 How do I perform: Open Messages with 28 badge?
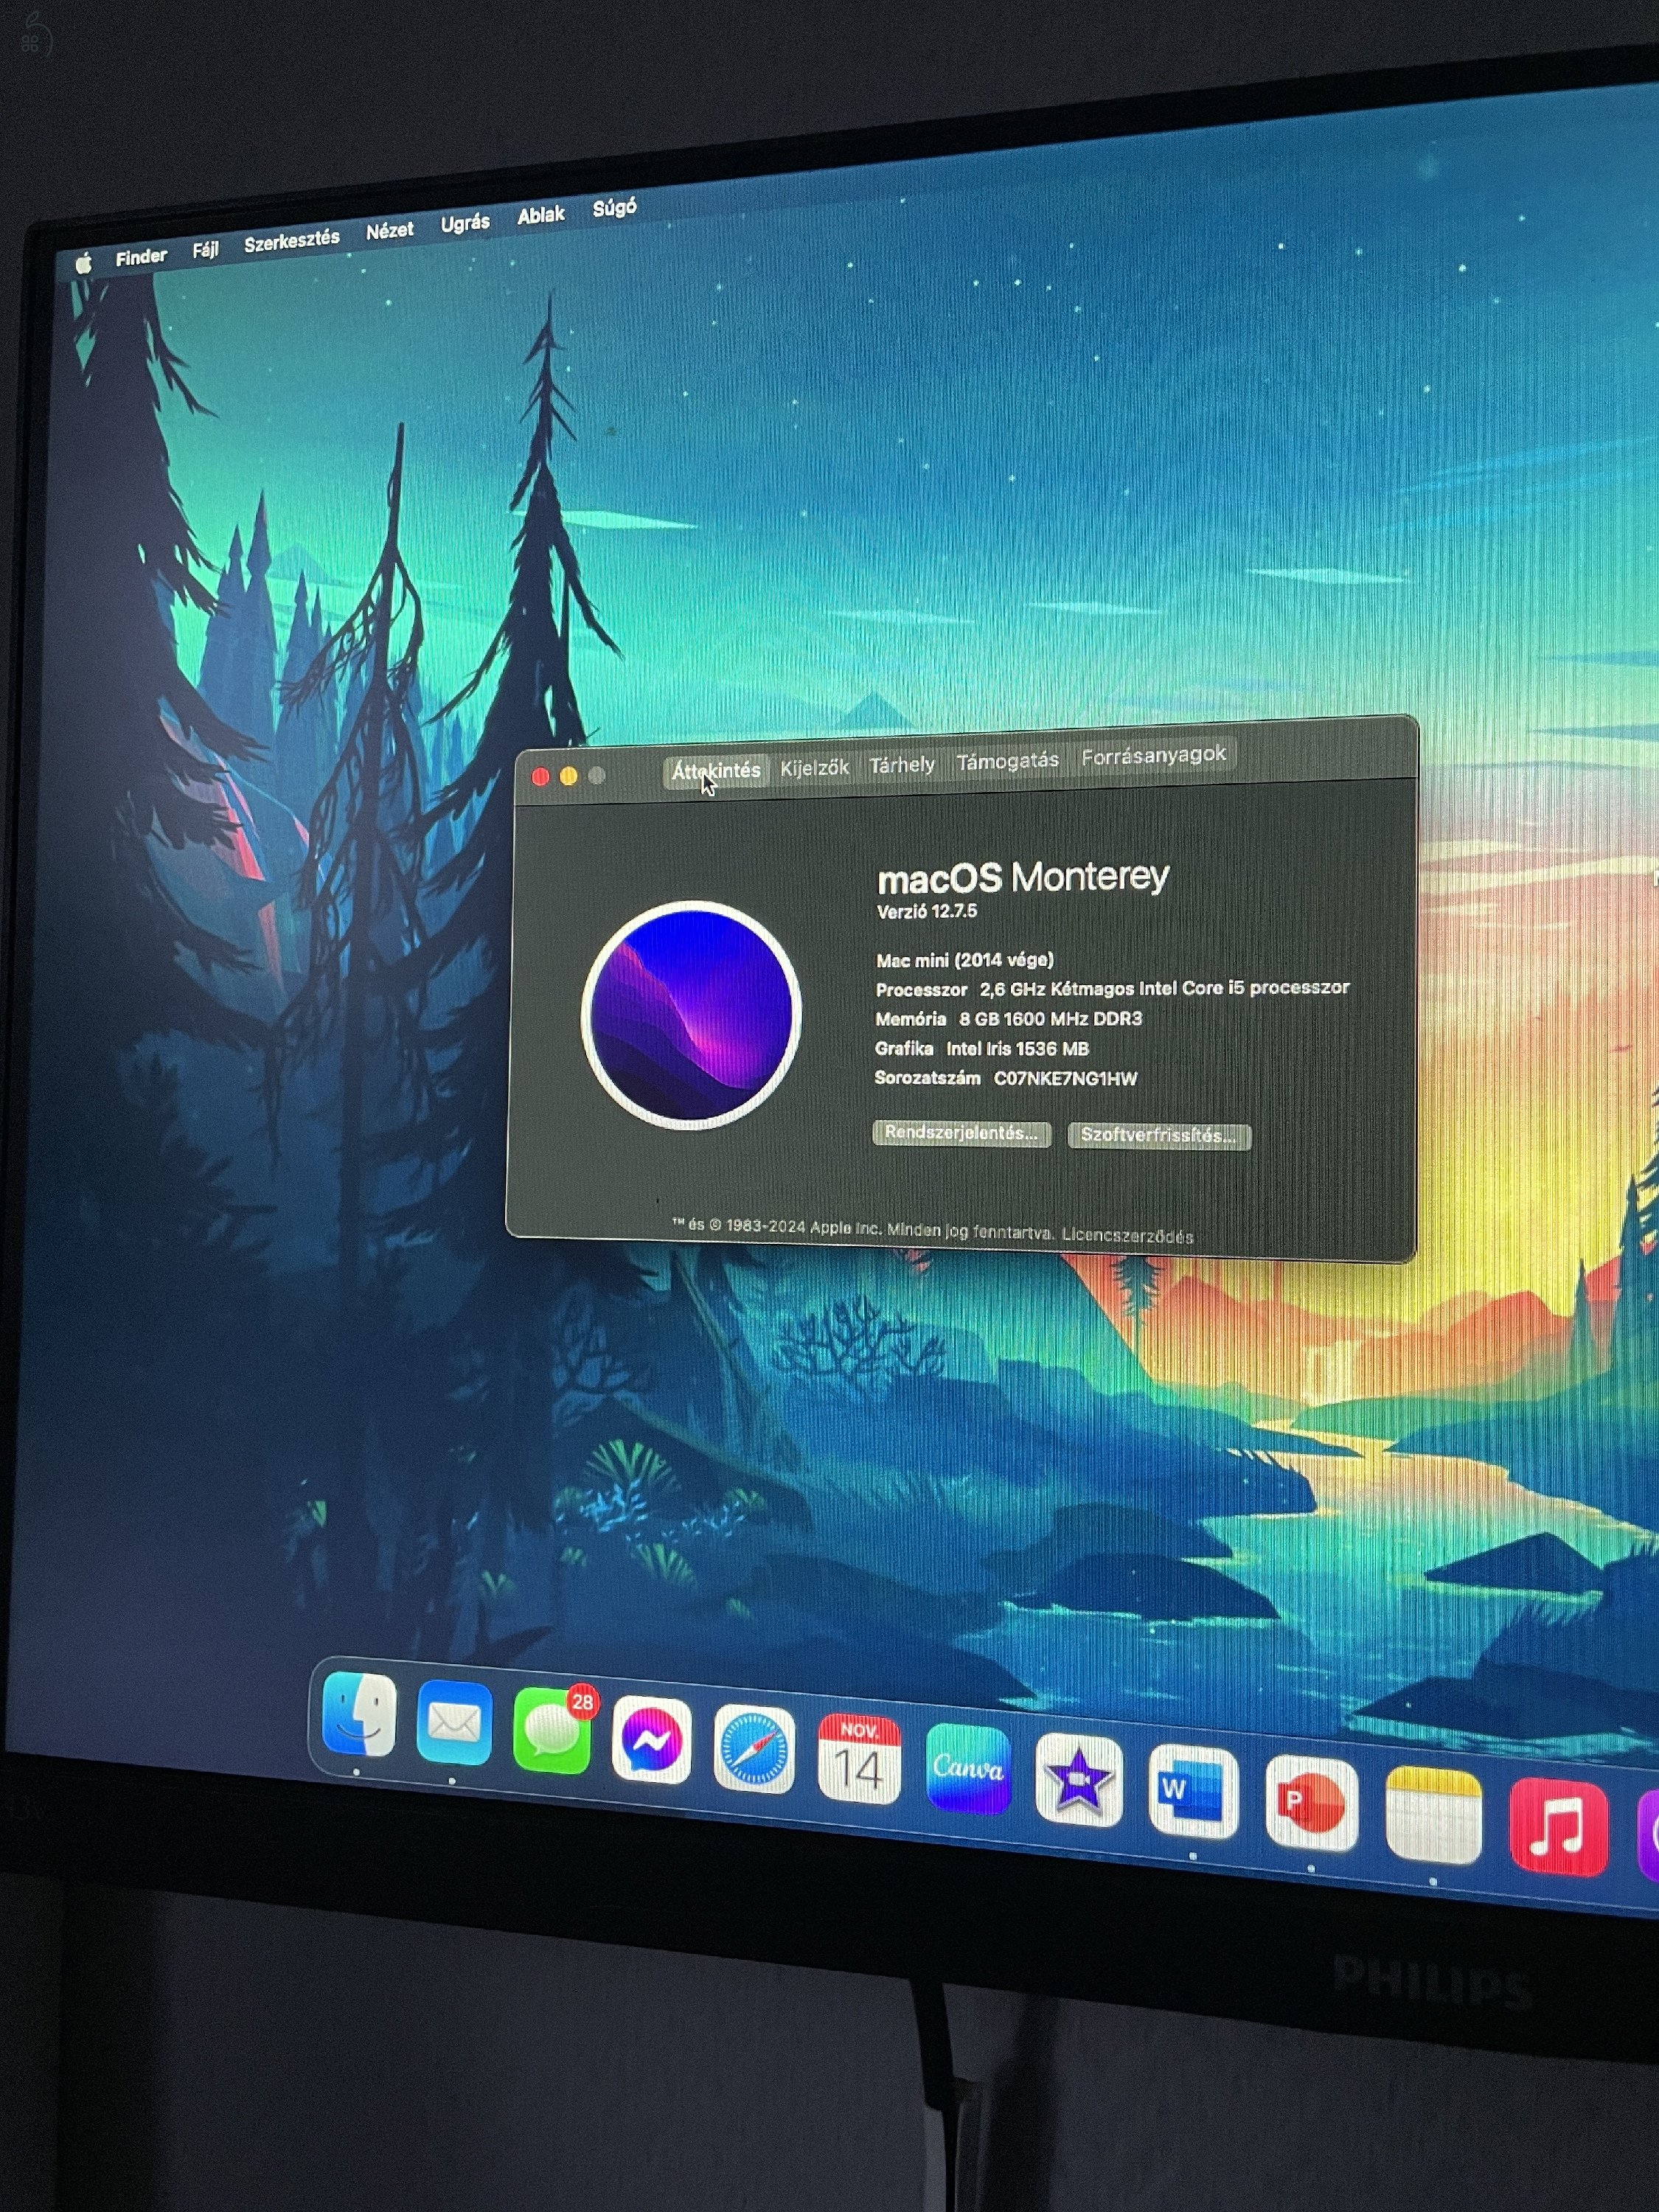point(553,1732)
